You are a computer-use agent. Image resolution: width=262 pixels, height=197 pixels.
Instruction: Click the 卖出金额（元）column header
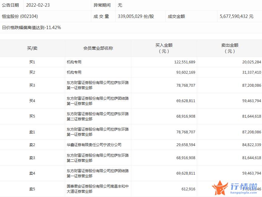[x=230, y=48]
